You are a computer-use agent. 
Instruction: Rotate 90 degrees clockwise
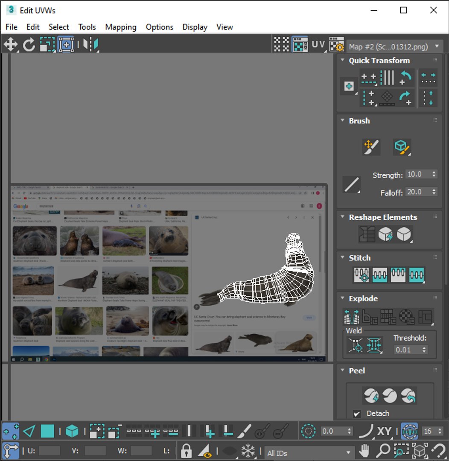[406, 98]
